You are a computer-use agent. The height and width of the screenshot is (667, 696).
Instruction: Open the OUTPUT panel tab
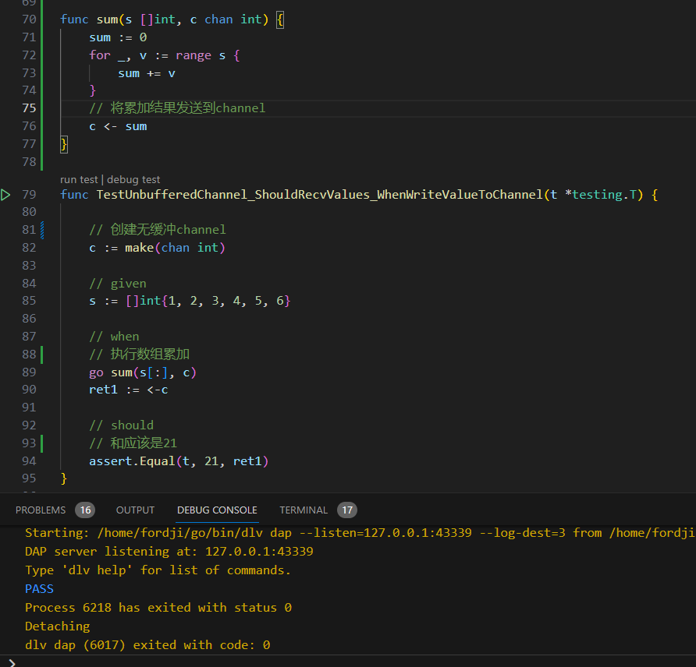pos(136,510)
